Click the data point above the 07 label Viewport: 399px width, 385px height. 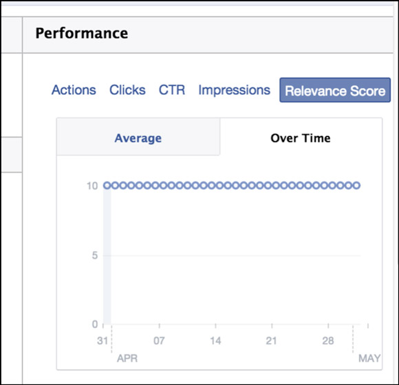pyautogui.click(x=163, y=186)
